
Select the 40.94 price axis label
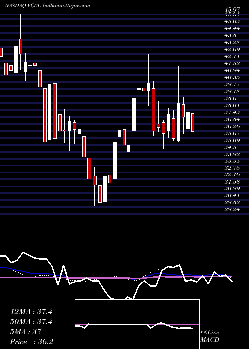pyautogui.click(x=232, y=71)
